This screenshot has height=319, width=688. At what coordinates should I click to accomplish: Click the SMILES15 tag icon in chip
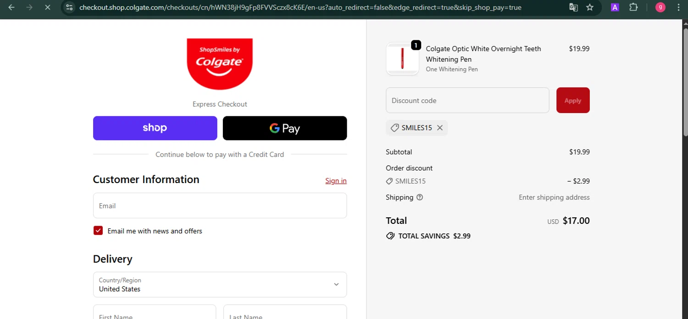pos(394,128)
